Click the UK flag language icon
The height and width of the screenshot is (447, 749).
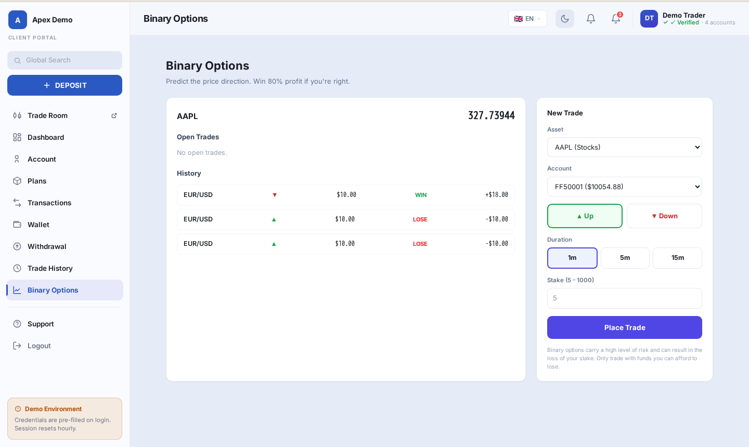point(518,19)
